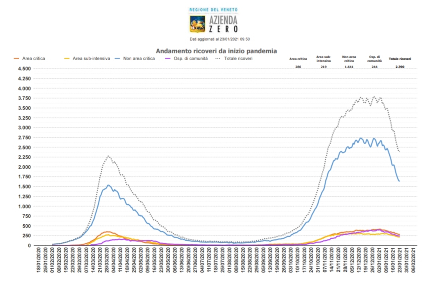Click the 18/01/2020 date on the x-axis
The width and height of the screenshot is (422, 281).
pos(38,260)
